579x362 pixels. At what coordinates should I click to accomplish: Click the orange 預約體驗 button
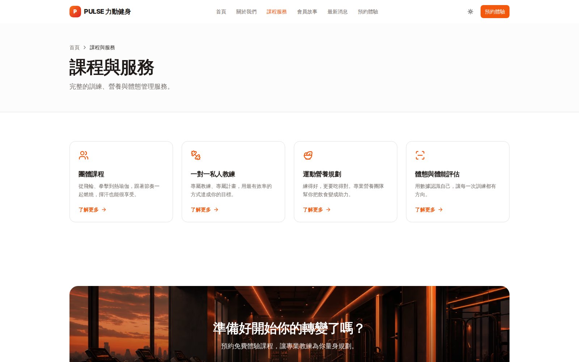495,12
